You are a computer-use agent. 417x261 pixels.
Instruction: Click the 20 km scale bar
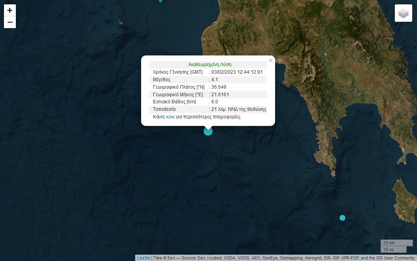tap(391, 243)
